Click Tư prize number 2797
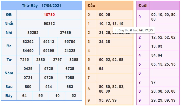Screen dimensions: 181x106 point(57,60)
